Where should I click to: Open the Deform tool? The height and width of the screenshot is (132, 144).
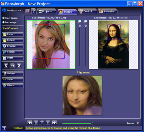13,74
